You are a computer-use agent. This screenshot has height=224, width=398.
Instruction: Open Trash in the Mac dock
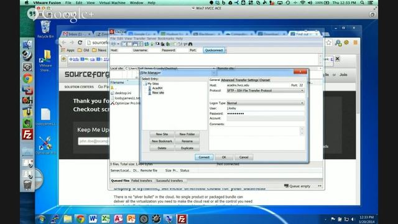pyautogui.click(x=27, y=185)
